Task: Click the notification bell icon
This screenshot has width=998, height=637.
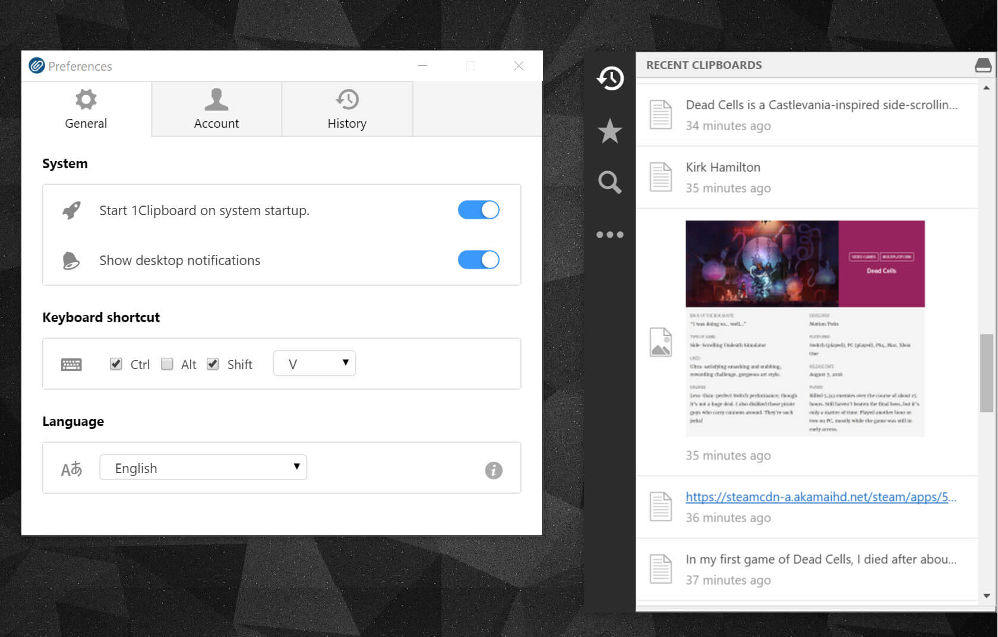Action: [x=71, y=260]
